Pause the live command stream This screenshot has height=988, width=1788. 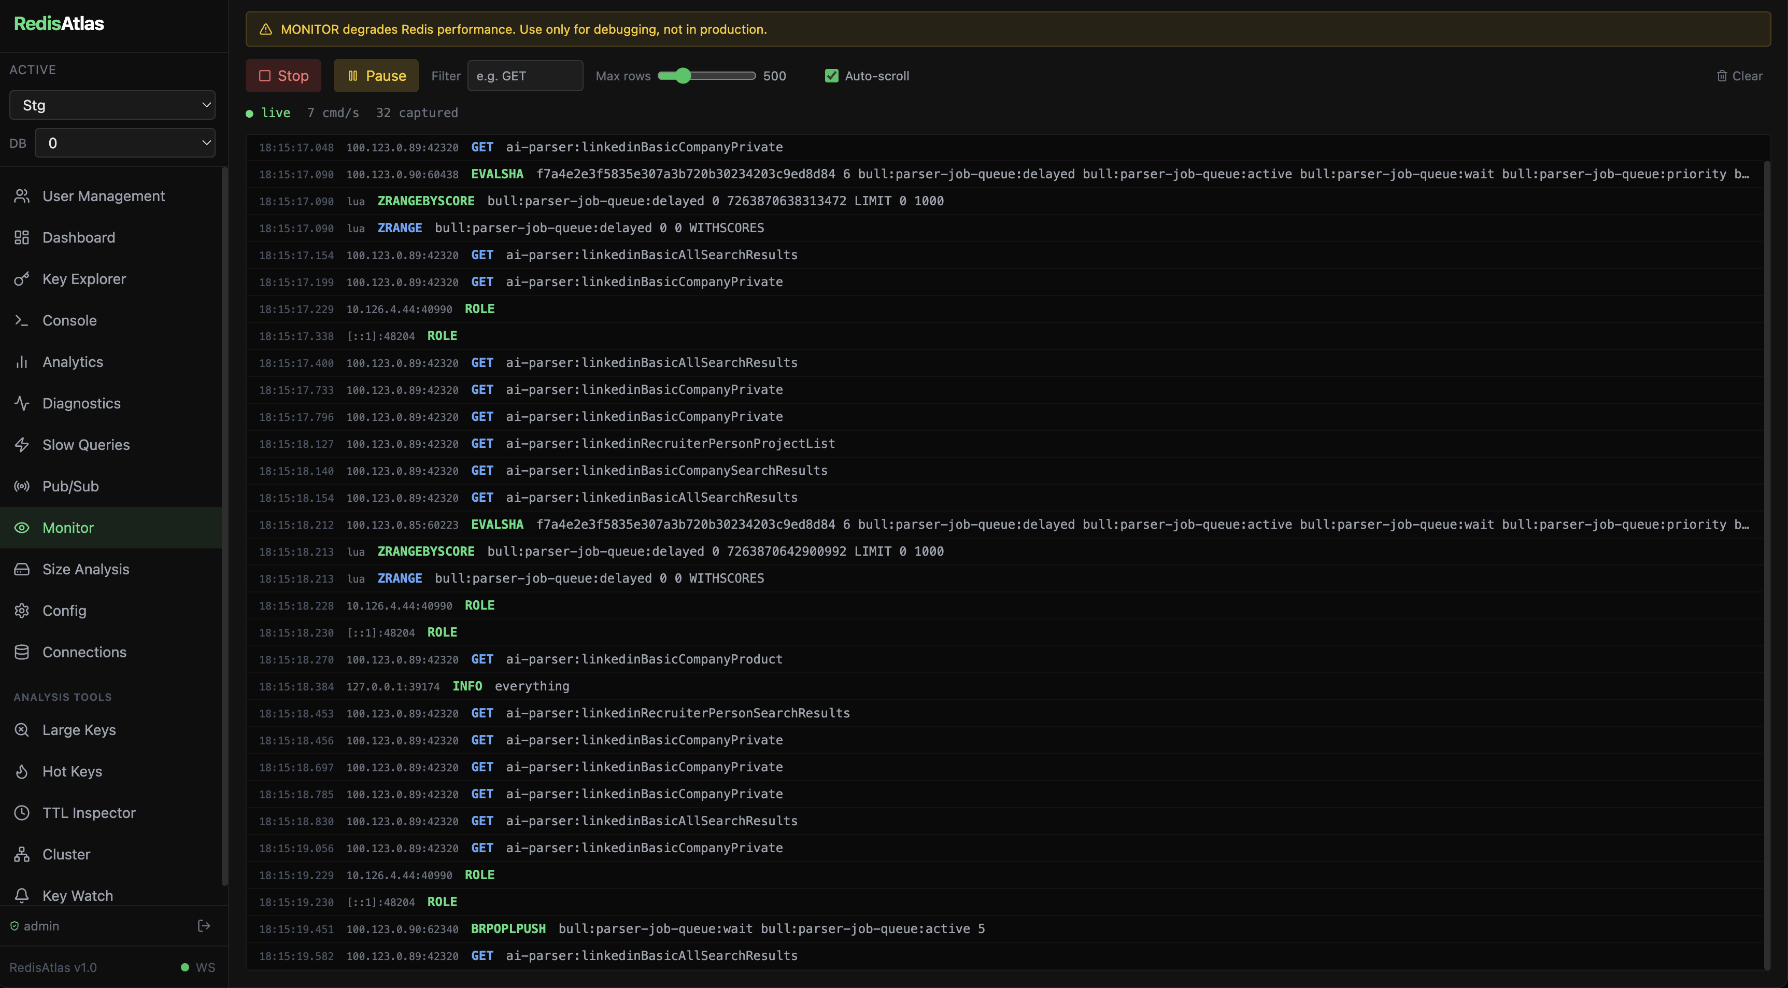click(x=376, y=76)
